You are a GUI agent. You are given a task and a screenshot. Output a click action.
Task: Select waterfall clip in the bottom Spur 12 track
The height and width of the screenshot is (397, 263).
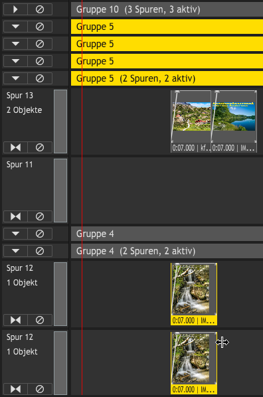(x=194, y=363)
